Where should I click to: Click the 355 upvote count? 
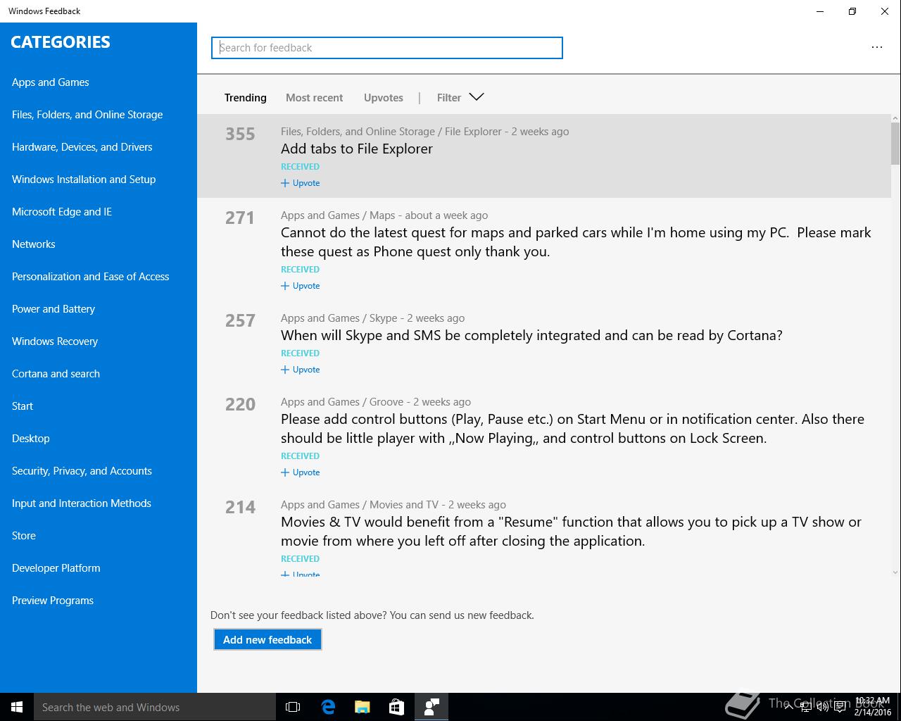240,134
